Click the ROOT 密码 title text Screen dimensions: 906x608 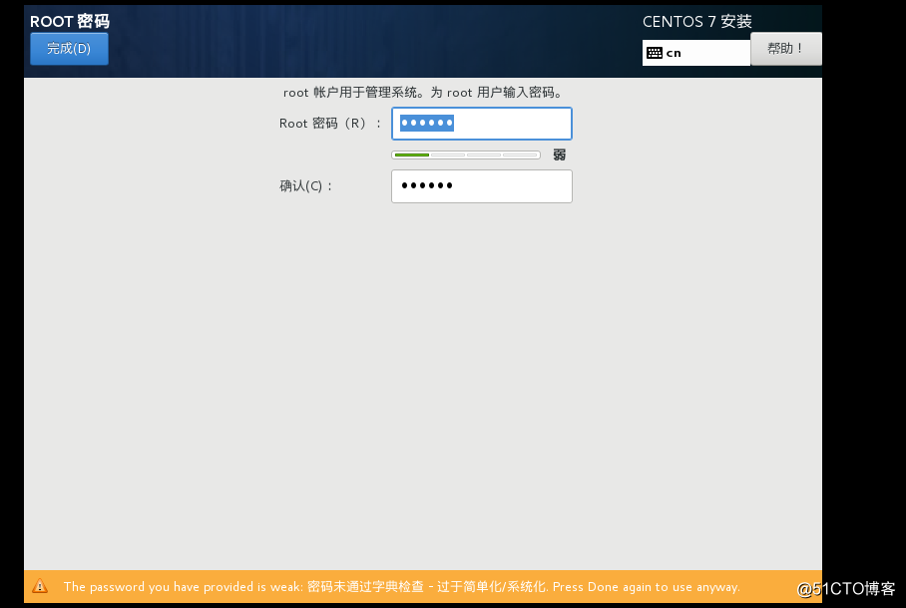tap(69, 21)
